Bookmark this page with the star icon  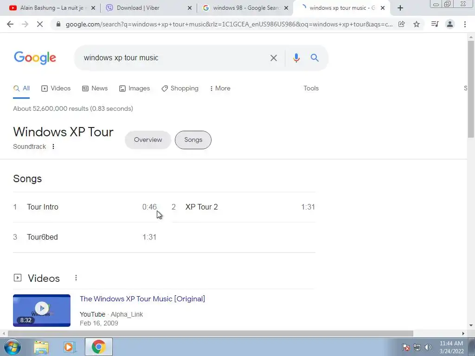tap(417, 24)
